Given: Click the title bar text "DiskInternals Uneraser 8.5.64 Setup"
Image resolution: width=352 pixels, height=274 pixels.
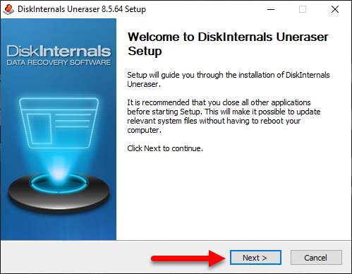Looking at the screenshot, I should [x=82, y=9].
